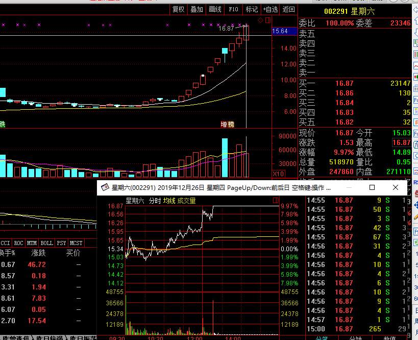Click the red square icon in the 分时 popup header

point(276,200)
